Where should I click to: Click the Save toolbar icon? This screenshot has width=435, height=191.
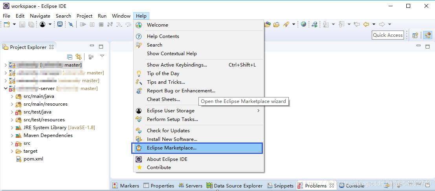22,24
